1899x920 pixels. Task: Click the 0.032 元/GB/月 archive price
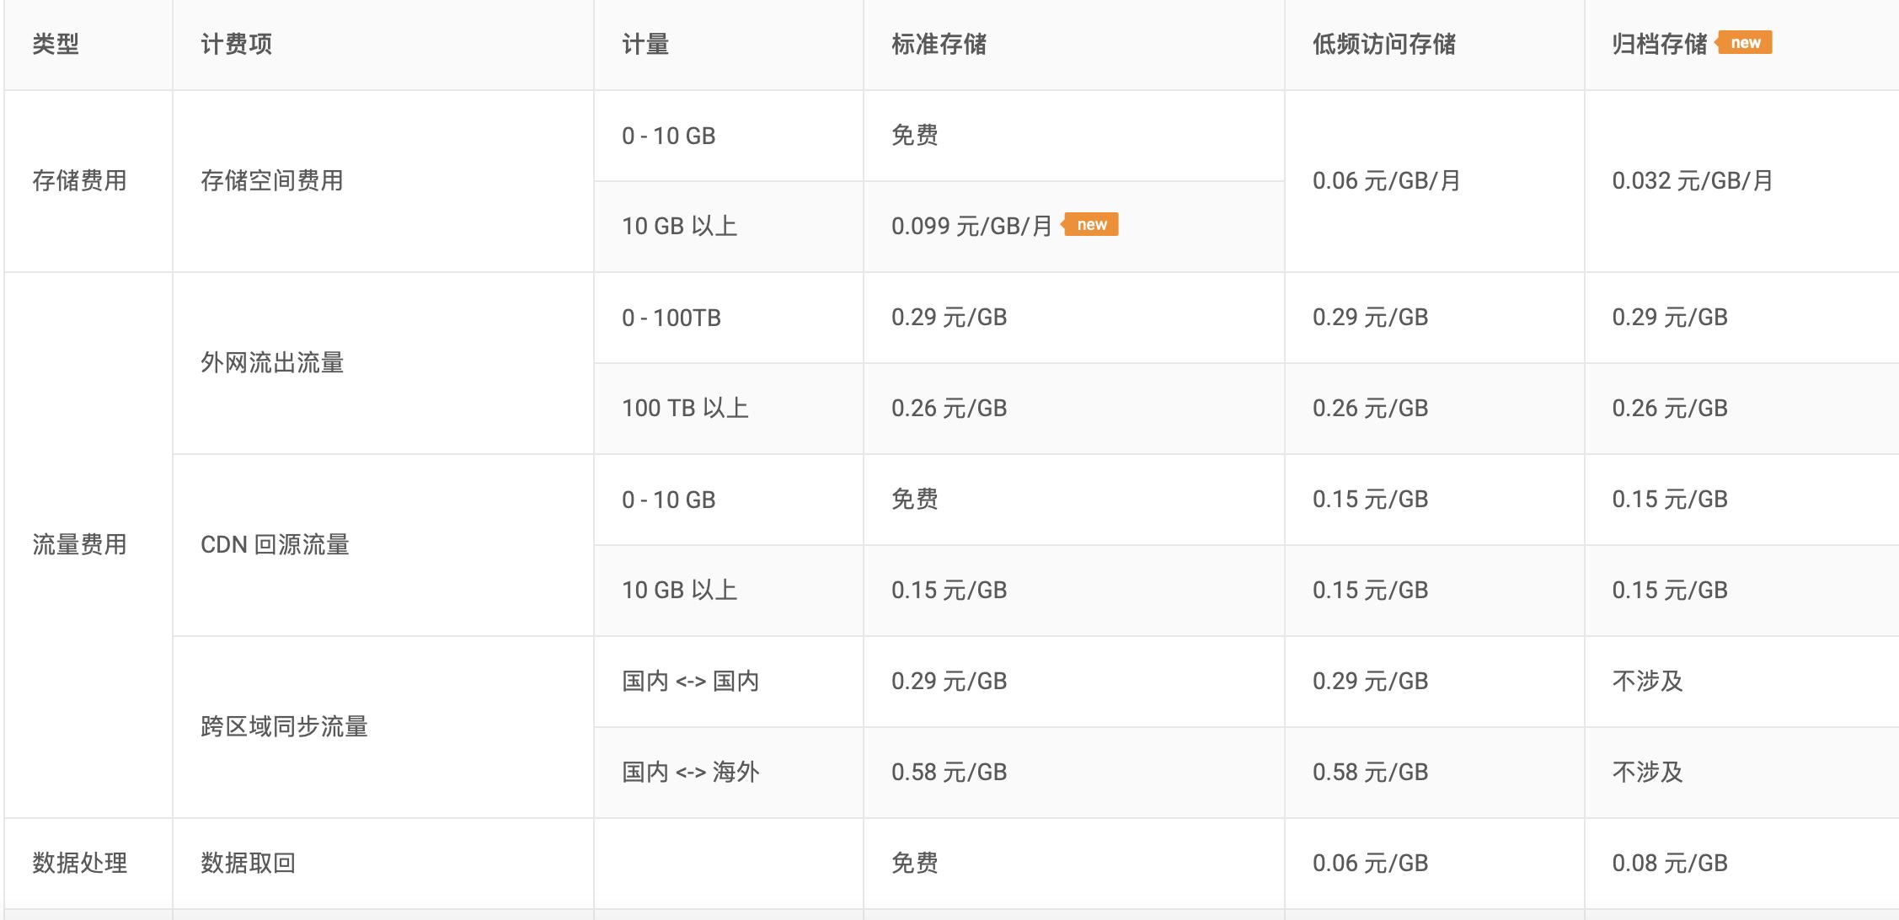(1692, 181)
